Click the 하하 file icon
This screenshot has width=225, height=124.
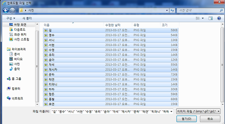click(46, 89)
